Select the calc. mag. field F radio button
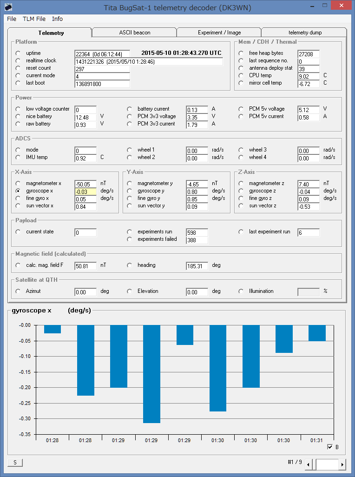 click(x=18, y=265)
